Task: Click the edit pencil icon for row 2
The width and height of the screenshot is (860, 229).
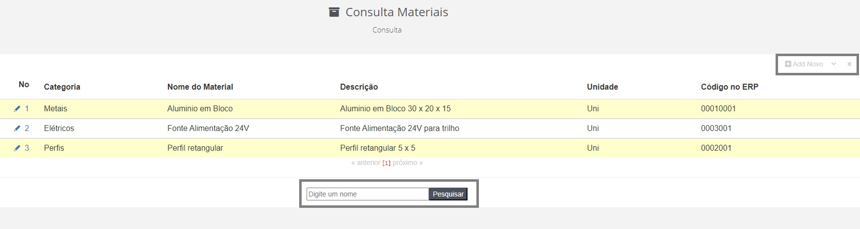Action: (x=17, y=129)
